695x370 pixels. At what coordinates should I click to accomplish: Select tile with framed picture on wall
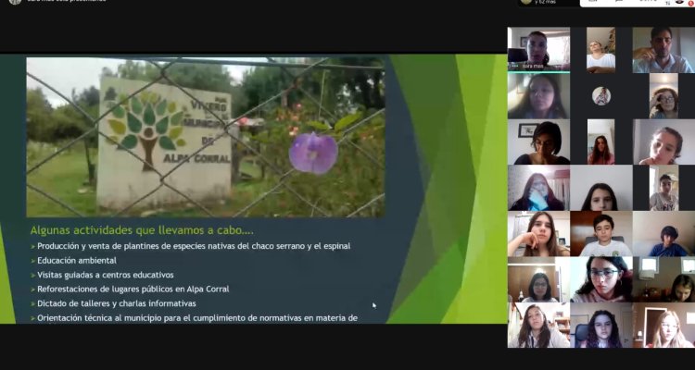coord(538,142)
